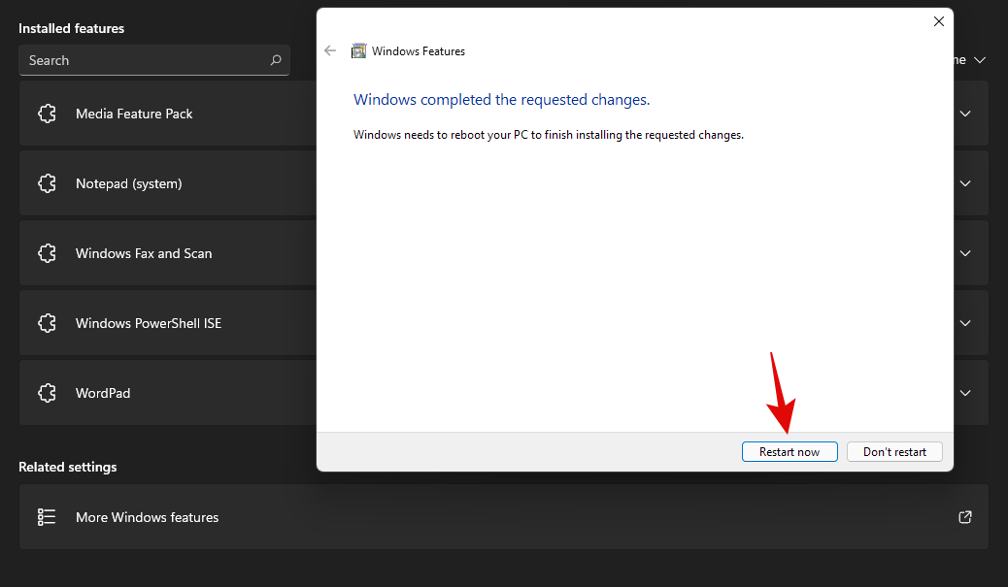Open More Windows features
This screenshot has width=1008, height=587.
point(147,517)
